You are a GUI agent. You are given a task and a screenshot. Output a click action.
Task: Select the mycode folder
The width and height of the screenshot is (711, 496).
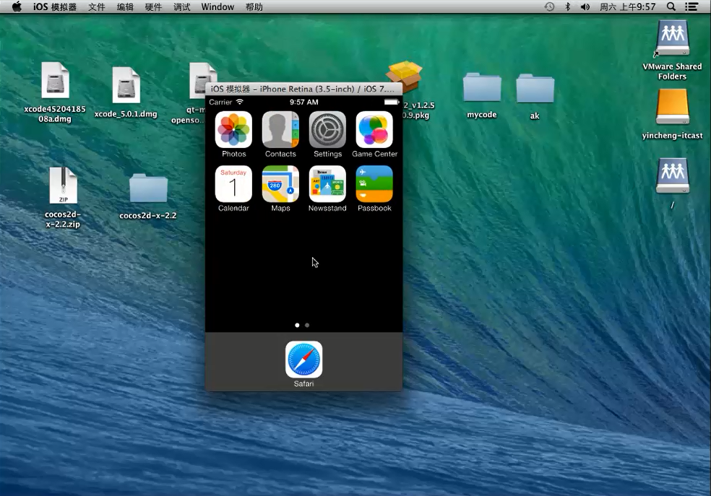(x=482, y=87)
